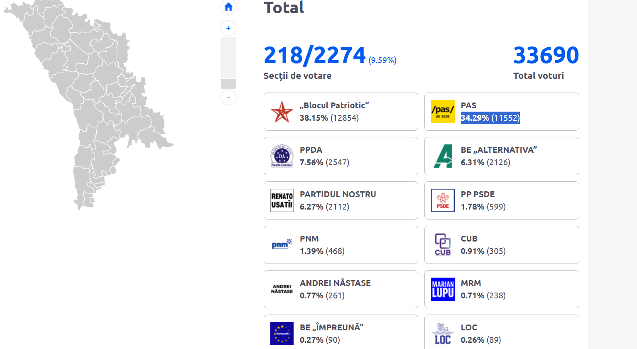Image resolution: width=637 pixels, height=349 pixels.
Task: Click the map zoom slider handle
Action: 228,83
